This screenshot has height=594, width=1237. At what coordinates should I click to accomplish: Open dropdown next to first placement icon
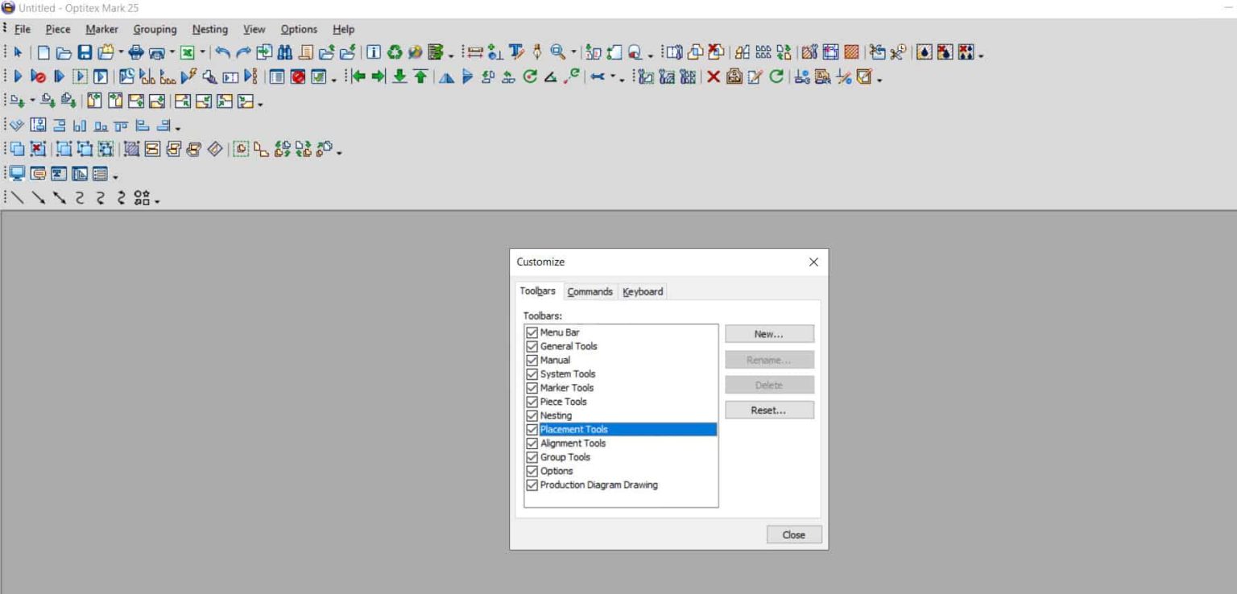[32, 101]
